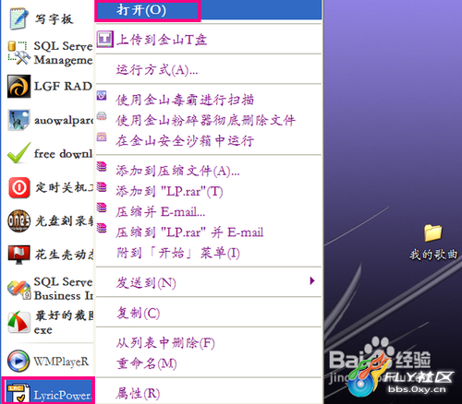This screenshot has height=404, width=462.
Task: Launch the 花生壳 red flag icon
Action: coord(19,255)
